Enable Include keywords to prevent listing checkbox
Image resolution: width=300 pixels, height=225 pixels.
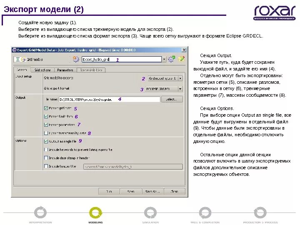[46, 150]
